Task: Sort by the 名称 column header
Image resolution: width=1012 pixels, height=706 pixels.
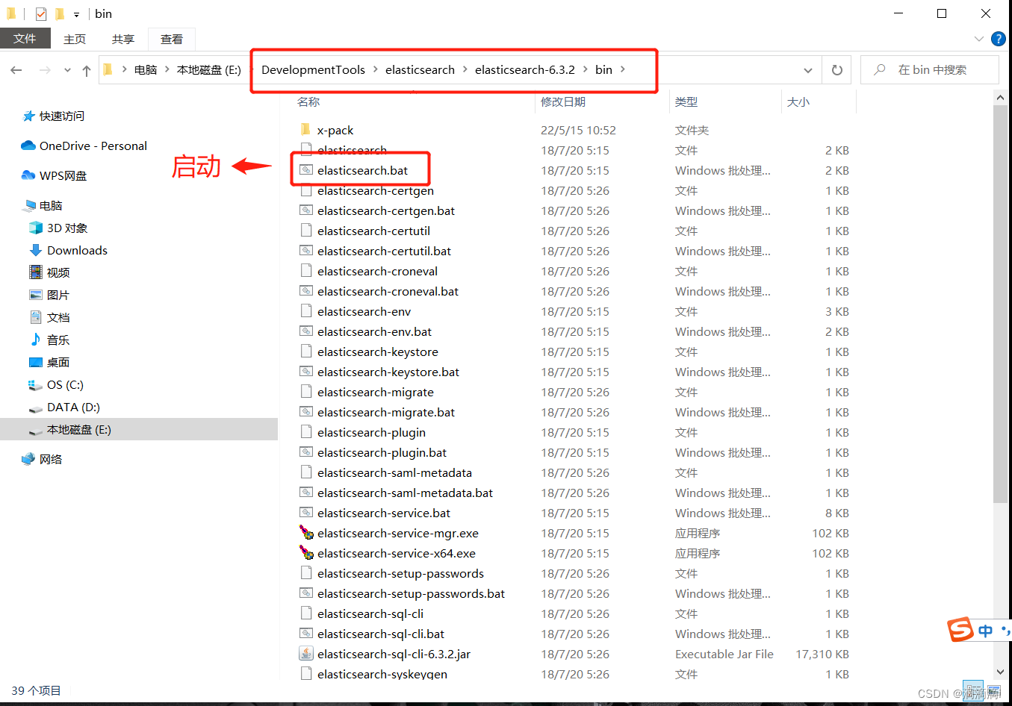Action: tap(308, 102)
